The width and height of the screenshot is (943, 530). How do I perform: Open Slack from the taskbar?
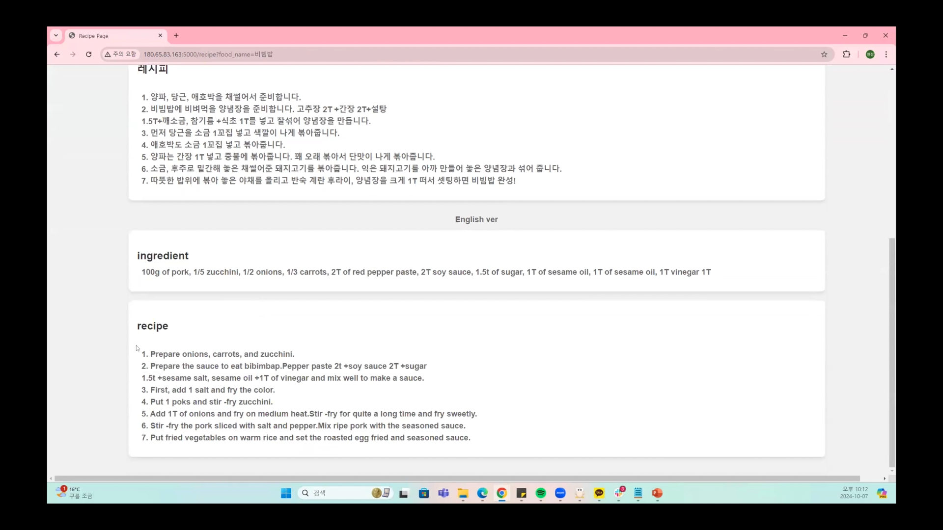point(619,493)
